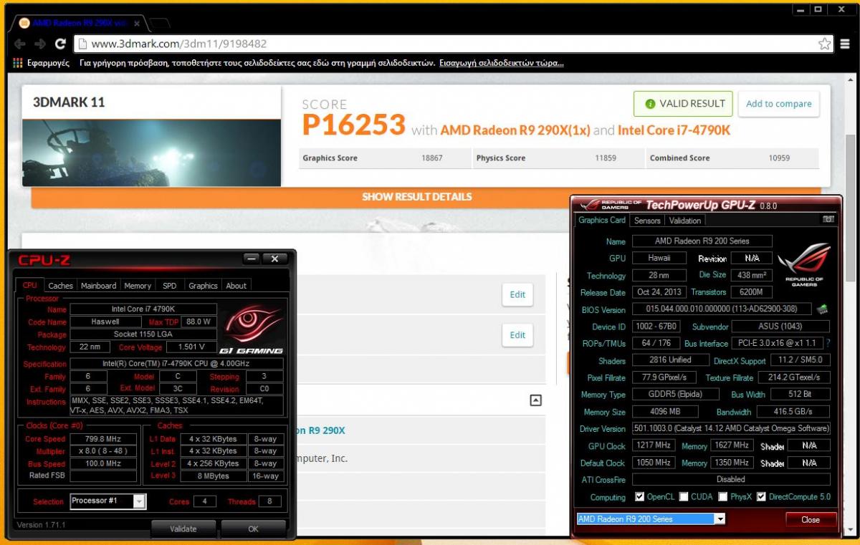Click the lower Edit button on the page

coord(517,334)
